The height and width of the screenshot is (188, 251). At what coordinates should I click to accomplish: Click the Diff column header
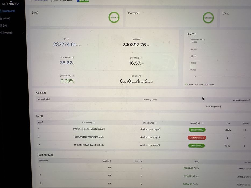[x=228, y=124]
